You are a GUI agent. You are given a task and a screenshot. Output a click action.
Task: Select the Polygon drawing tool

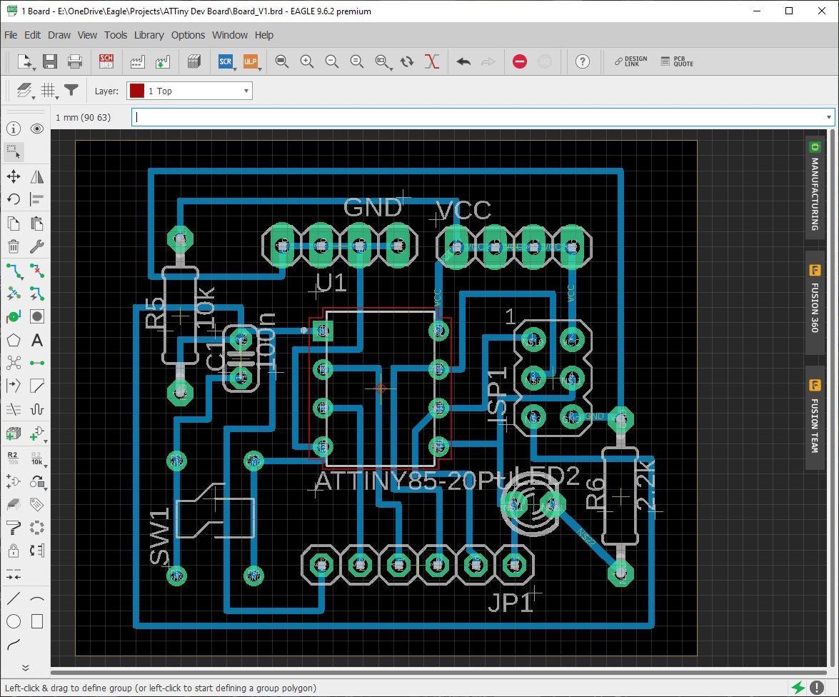[x=14, y=340]
